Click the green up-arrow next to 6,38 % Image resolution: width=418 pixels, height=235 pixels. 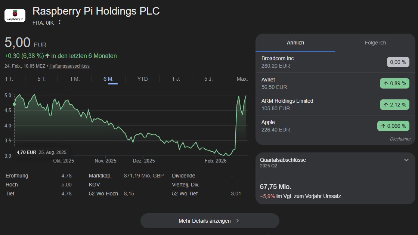coord(47,56)
